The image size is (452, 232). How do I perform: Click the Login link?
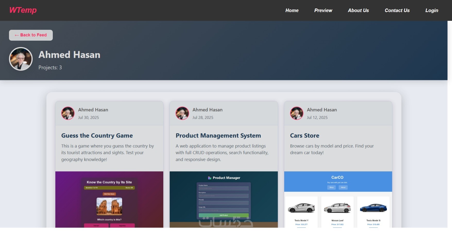tap(432, 10)
